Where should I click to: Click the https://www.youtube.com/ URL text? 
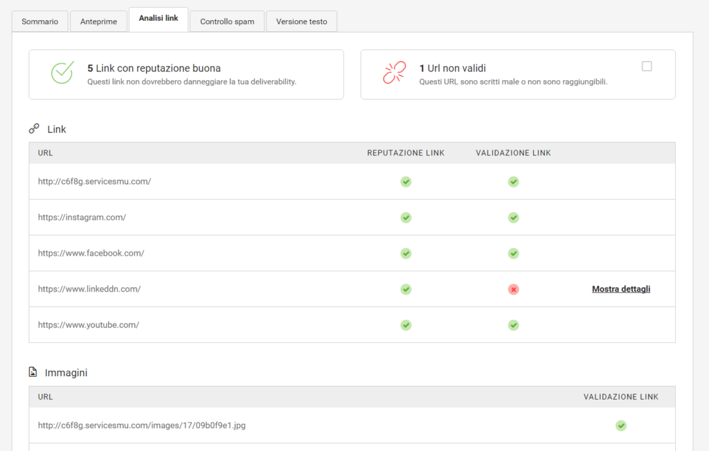click(x=89, y=325)
